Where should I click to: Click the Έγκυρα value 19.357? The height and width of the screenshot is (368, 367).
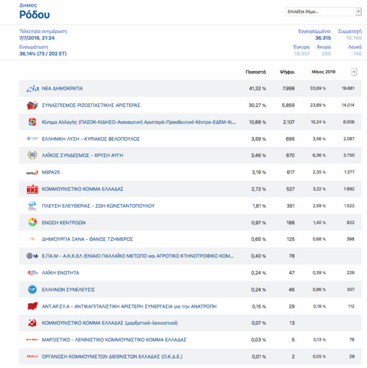[302, 54]
